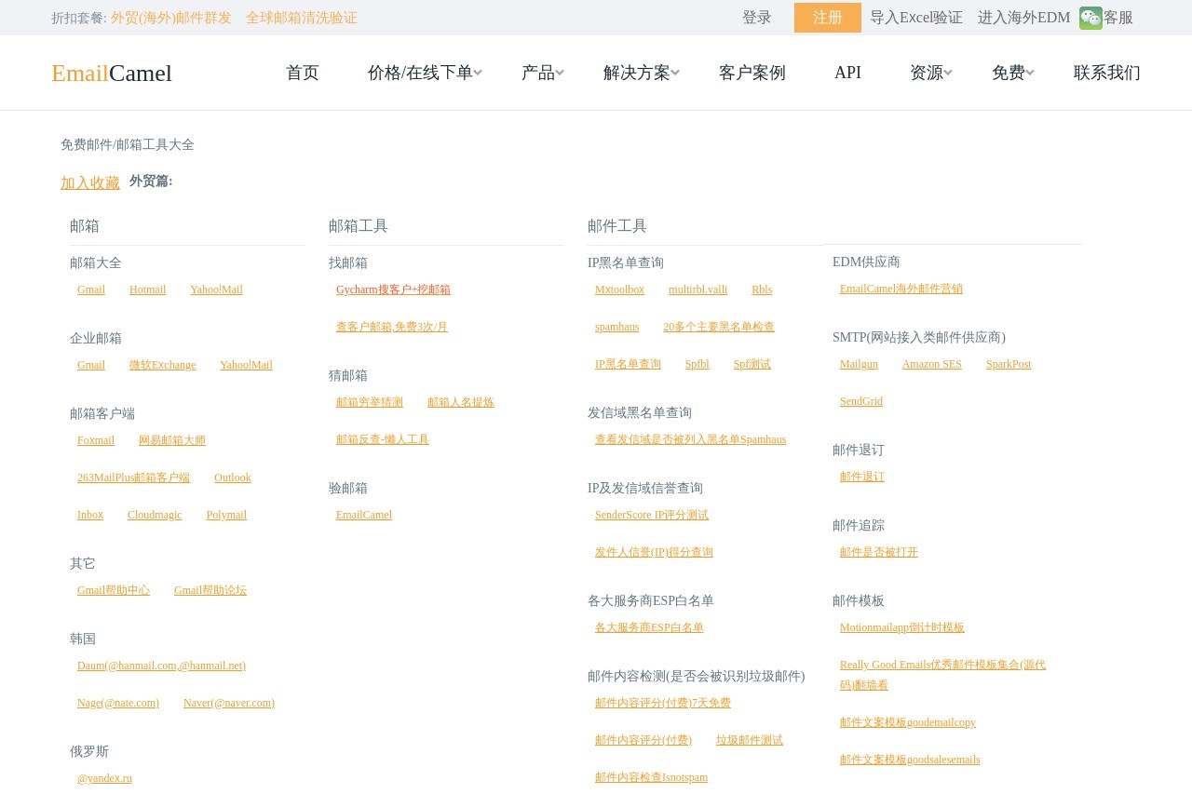Open the EmailCamel海外邮件营销 link
This screenshot has height=794, width=1192.
click(x=901, y=289)
